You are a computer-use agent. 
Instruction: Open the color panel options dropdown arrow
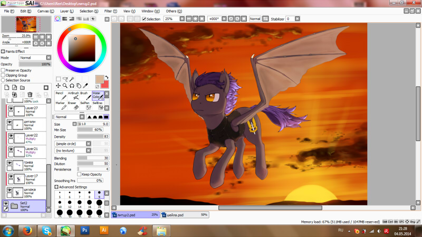107,19
